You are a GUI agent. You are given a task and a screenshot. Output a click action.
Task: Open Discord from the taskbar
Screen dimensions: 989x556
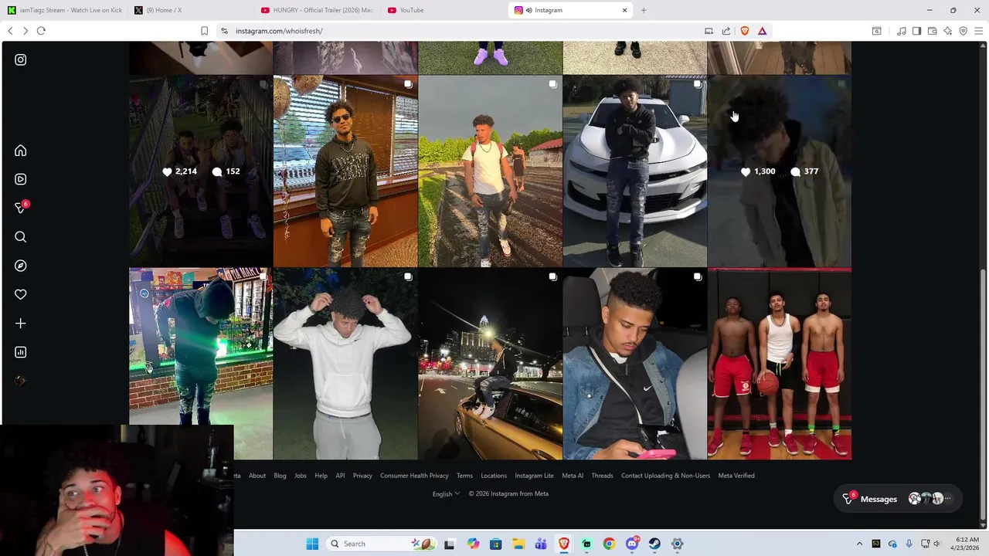click(x=632, y=544)
